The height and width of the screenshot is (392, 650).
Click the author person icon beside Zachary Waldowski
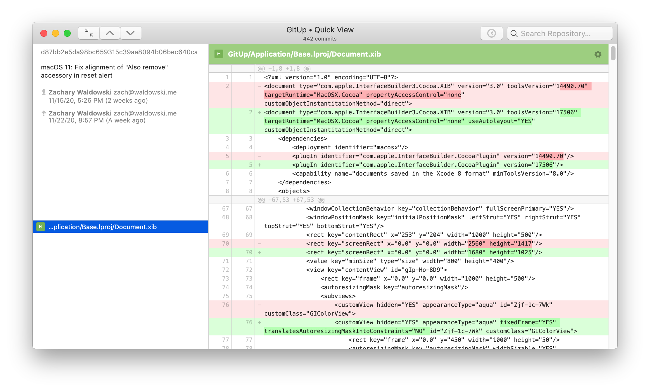pos(44,92)
